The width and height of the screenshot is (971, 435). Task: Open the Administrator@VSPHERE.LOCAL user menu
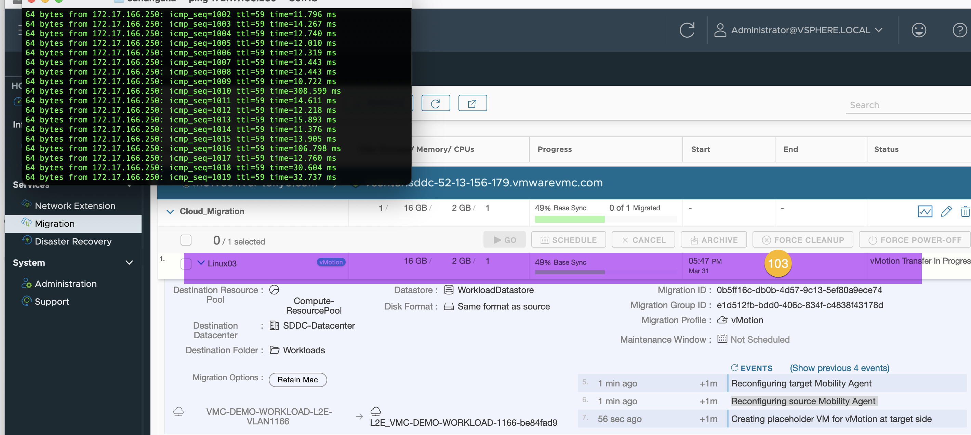pyautogui.click(x=798, y=30)
